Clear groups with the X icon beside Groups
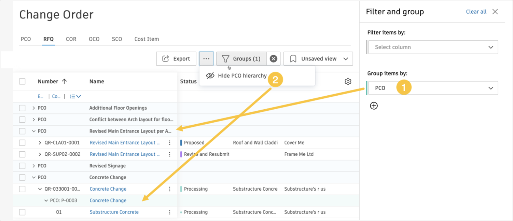Screen dimensions: 513x221 273,59
